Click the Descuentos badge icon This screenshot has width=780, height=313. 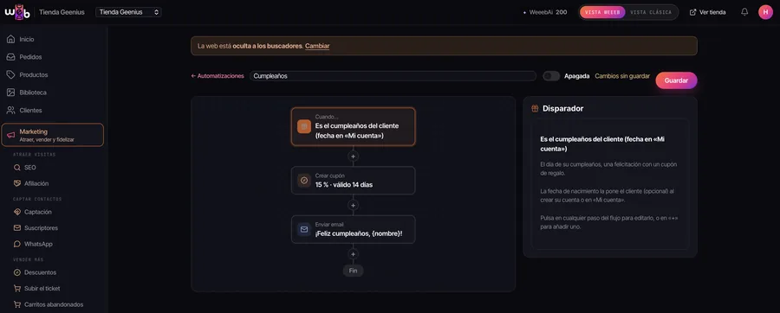tap(17, 272)
